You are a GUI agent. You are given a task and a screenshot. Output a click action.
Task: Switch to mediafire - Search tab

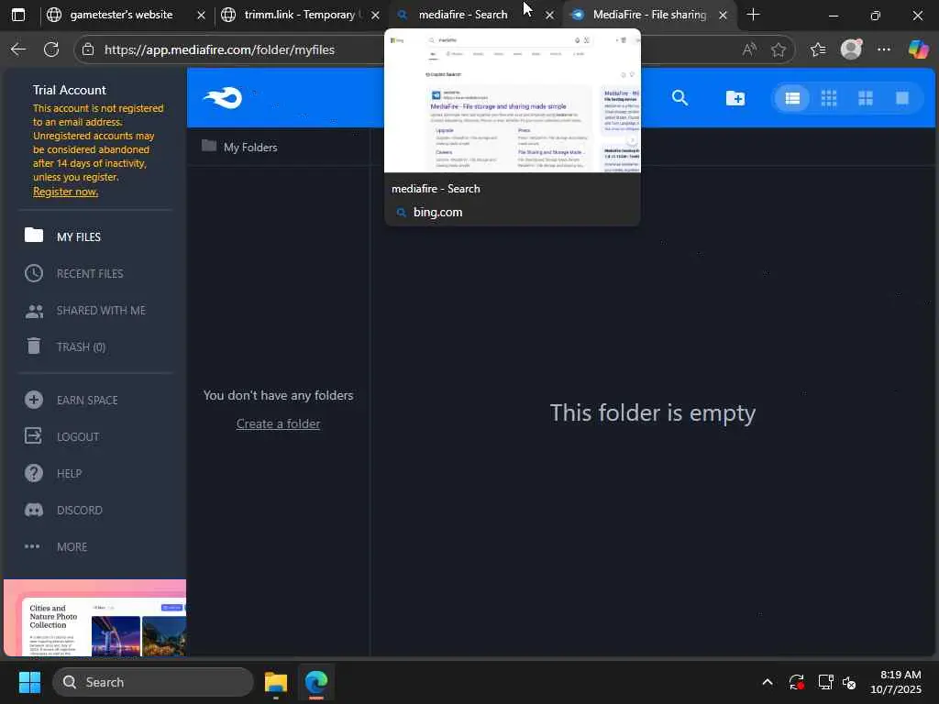coord(462,15)
